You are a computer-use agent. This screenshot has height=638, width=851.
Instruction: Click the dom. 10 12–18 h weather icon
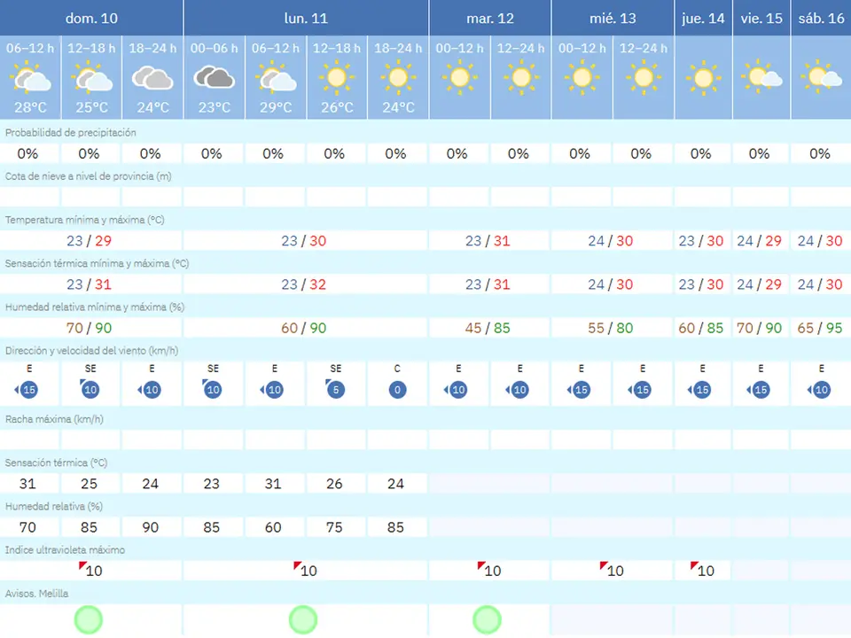point(91,78)
